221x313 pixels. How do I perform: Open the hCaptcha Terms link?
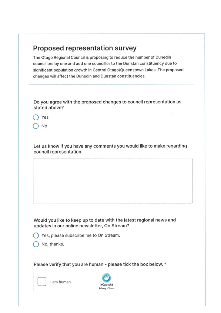[111, 288]
